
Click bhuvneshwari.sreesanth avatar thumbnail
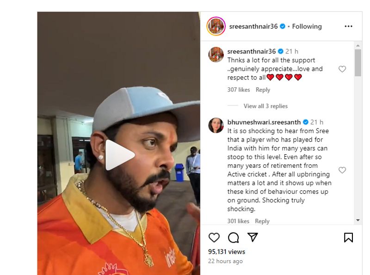tap(216, 125)
